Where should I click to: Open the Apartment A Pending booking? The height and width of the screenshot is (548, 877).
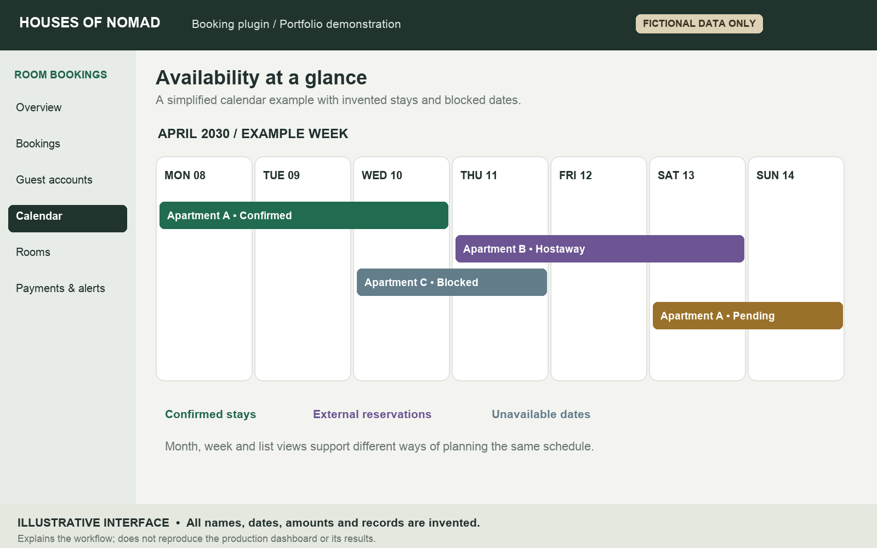coord(748,316)
